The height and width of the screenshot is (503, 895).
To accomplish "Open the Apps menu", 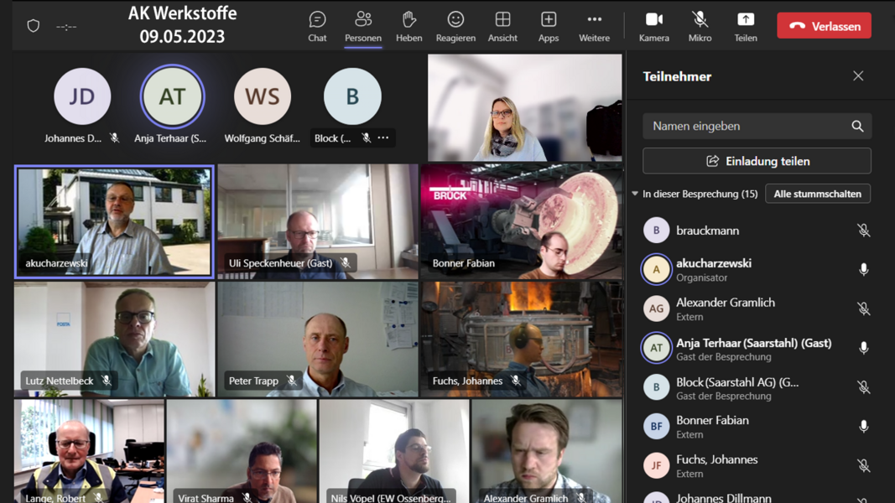I will [549, 26].
